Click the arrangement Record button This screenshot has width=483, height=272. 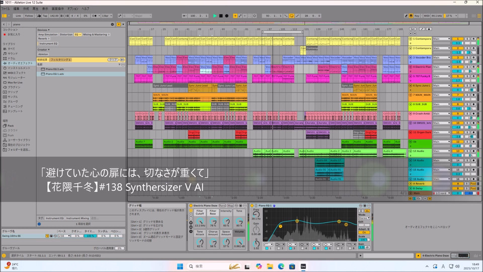[x=227, y=16]
